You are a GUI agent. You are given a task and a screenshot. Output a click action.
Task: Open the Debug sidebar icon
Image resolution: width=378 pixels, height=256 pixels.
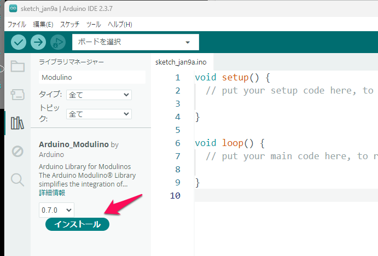(18, 151)
